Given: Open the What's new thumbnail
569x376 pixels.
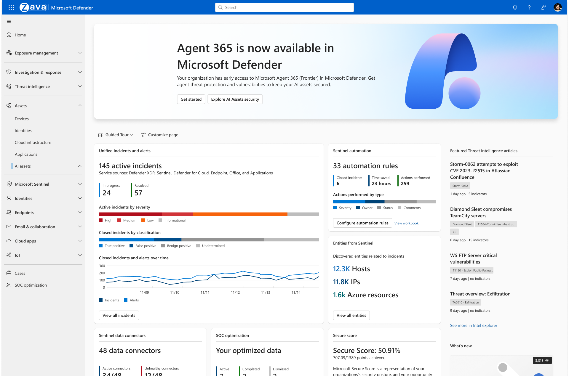Looking at the screenshot, I should (x=501, y=366).
